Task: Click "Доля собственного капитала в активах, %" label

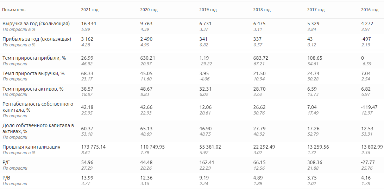Action: [38, 128]
